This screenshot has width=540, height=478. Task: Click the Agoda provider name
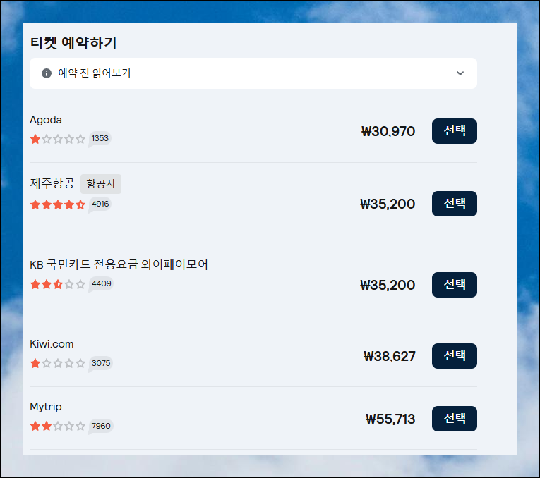[46, 120]
